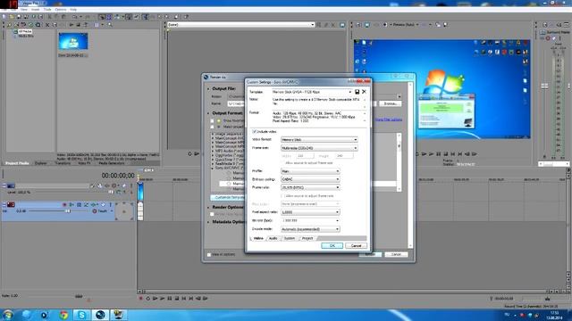Select the media clip thumbnail in Project Media
The height and width of the screenshot is (321, 572).
[x=73, y=42]
